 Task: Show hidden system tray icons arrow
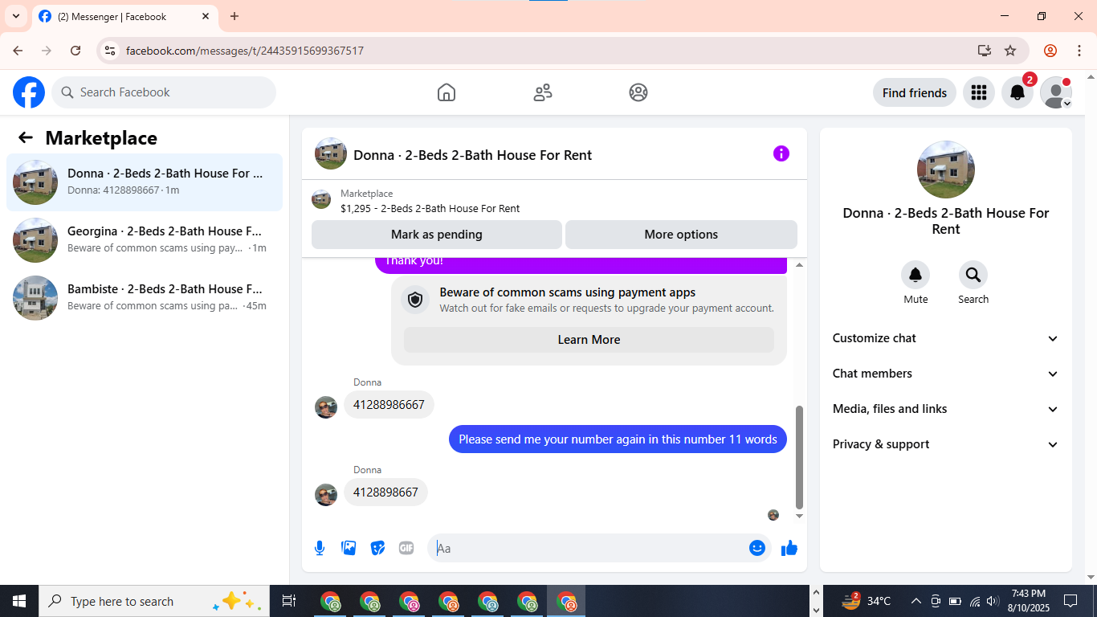click(x=916, y=601)
